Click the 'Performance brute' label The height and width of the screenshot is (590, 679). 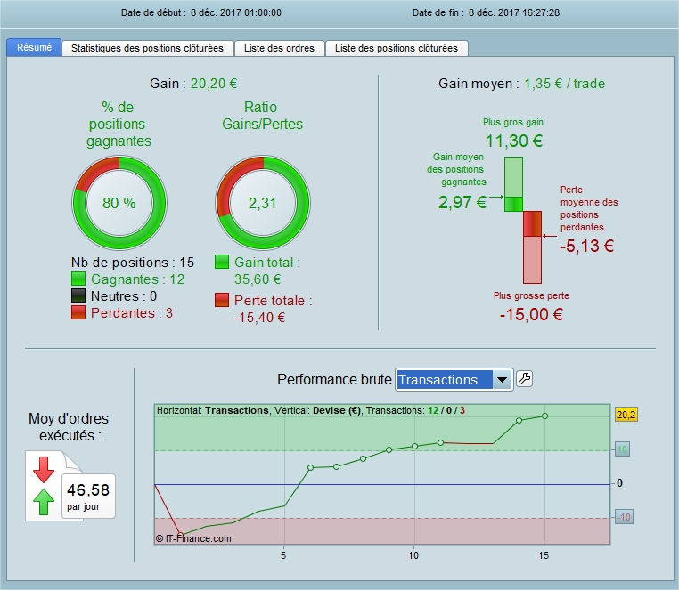334,379
